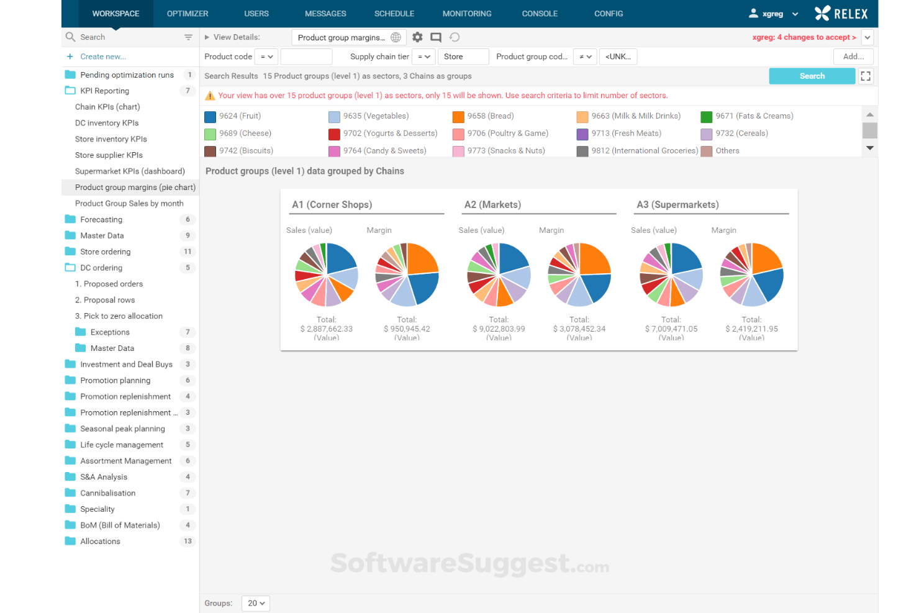Image resolution: width=919 pixels, height=613 pixels.
Task: Click the refresh icon in the view toolbar
Action: [454, 37]
